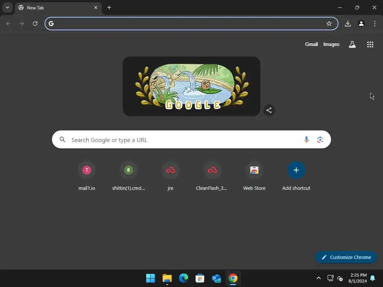383x287 pixels.
Task: Search by image with Google Lens
Action: click(x=320, y=140)
